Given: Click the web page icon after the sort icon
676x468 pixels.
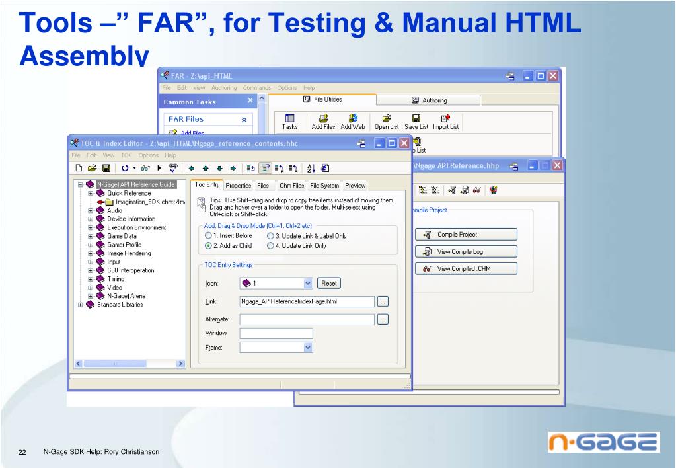Looking at the screenshot, I should tap(325, 169).
